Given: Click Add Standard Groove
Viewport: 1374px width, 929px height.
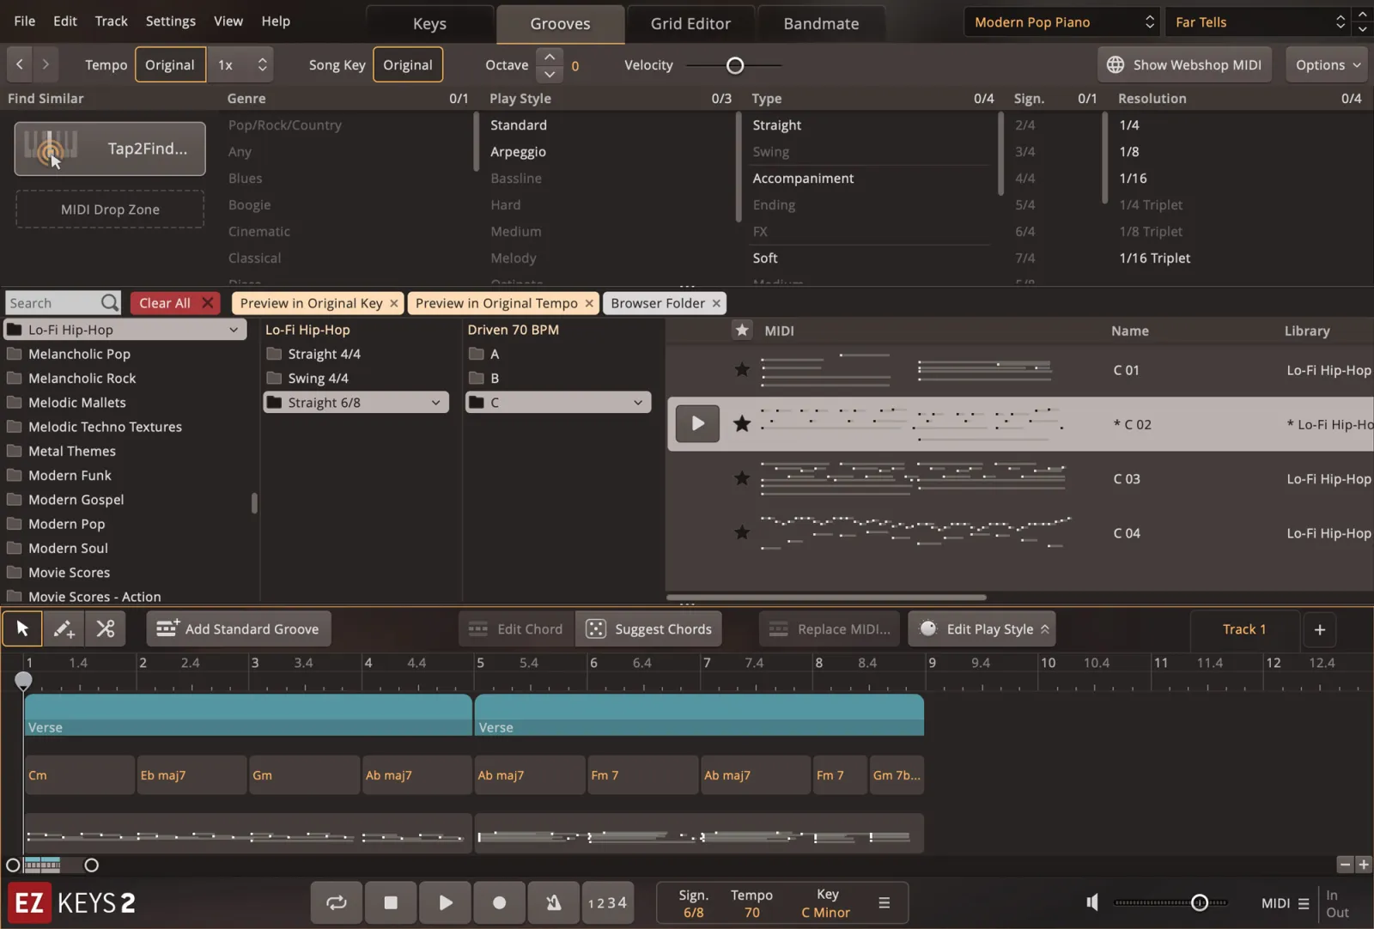Looking at the screenshot, I should pyautogui.click(x=239, y=628).
